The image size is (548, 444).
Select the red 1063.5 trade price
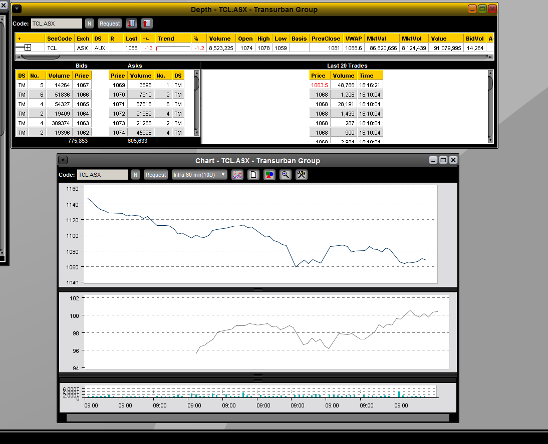320,85
